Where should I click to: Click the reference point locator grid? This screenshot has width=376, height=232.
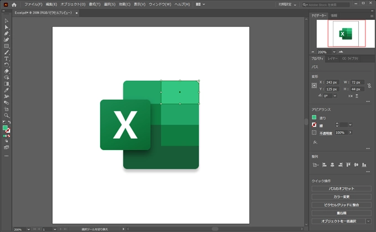[x=314, y=85]
